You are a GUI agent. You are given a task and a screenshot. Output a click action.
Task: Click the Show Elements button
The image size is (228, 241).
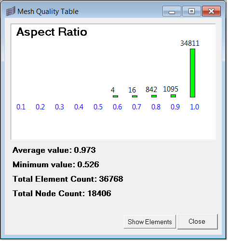[x=150, y=222]
